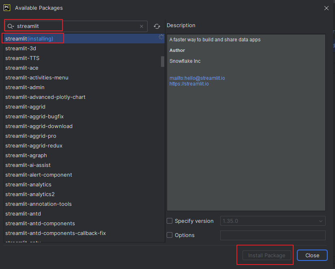This screenshot has height=269, width=335.
Task: Click the PyCharm logo icon in title bar
Action: pos(7,8)
